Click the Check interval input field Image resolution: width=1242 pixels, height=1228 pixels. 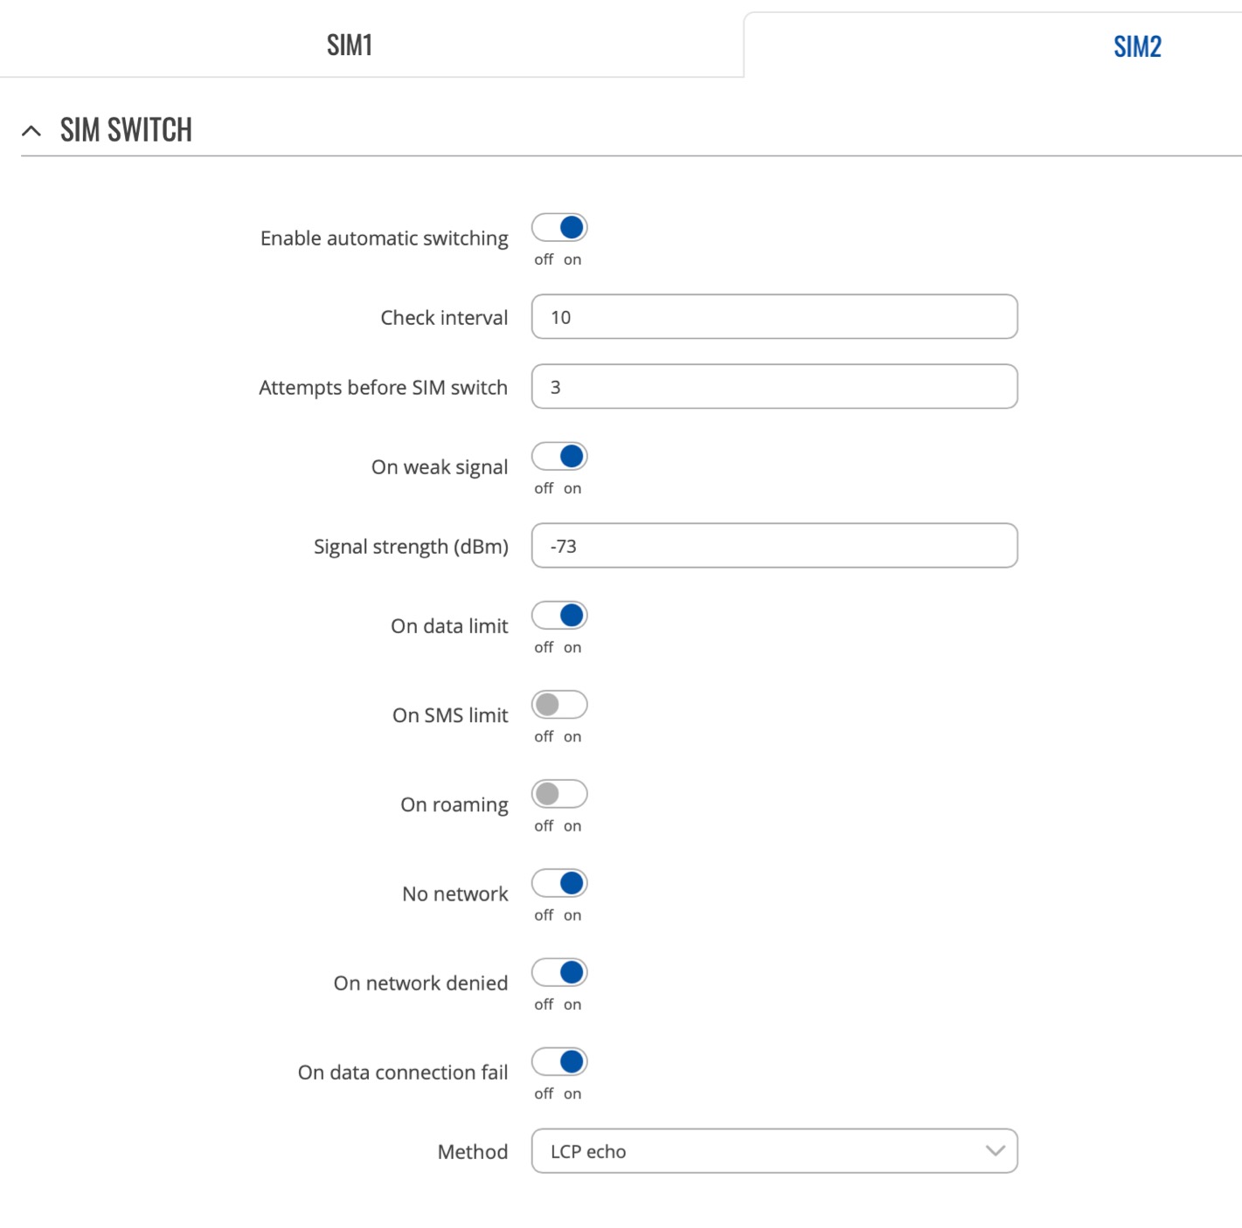[x=774, y=317]
